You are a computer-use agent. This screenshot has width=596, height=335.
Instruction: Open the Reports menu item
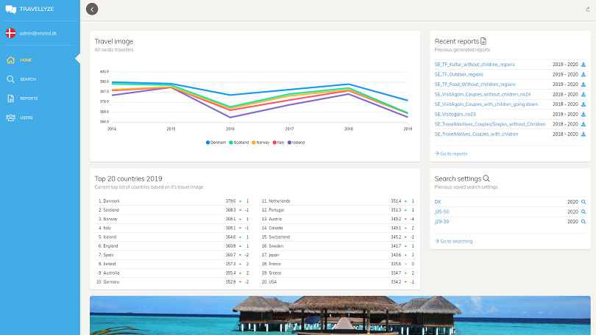click(29, 98)
